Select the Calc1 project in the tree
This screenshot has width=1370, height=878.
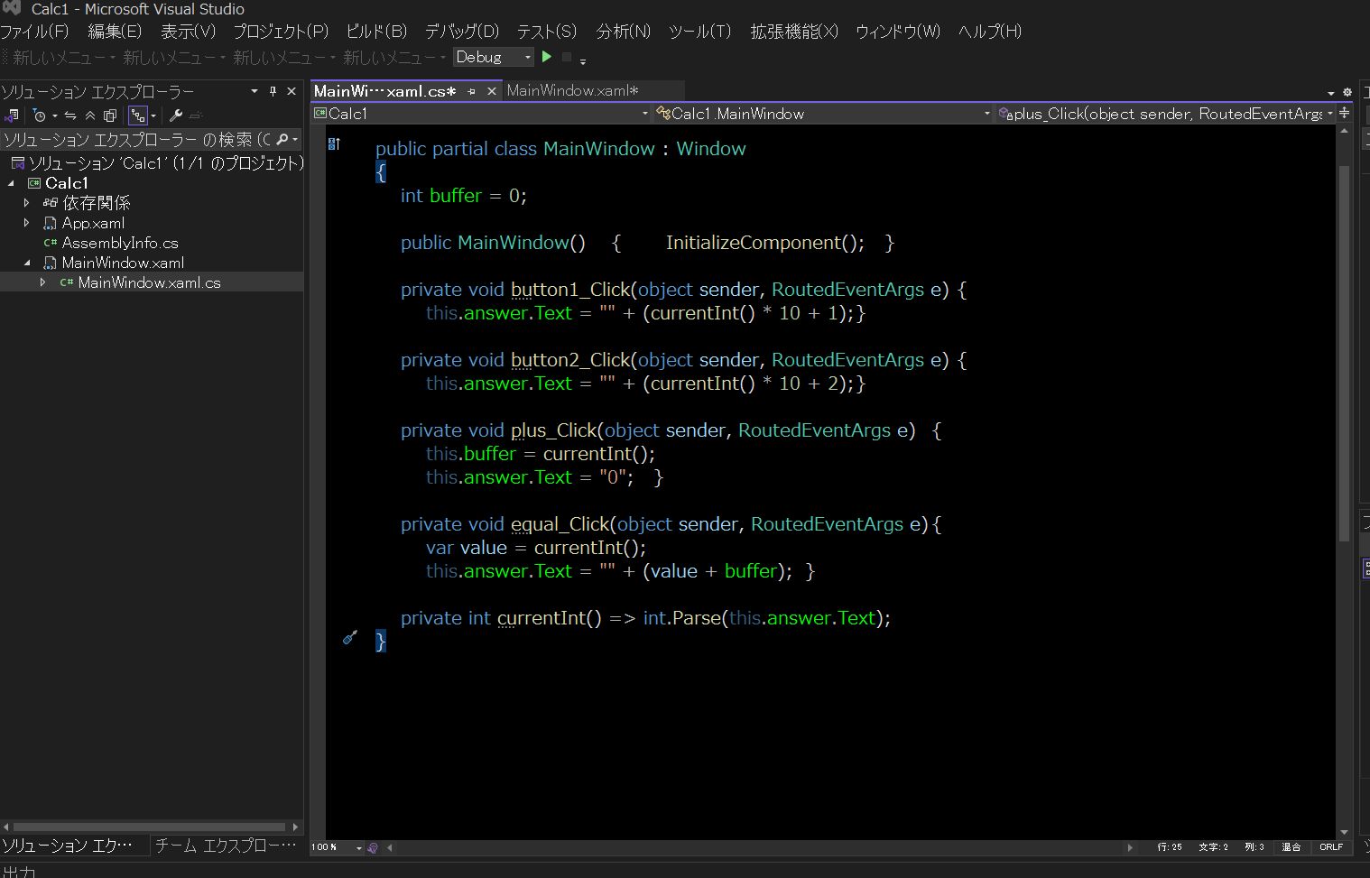[x=67, y=183]
